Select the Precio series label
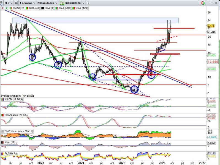The height and width of the screenshot is (165, 220). coord(16,8)
